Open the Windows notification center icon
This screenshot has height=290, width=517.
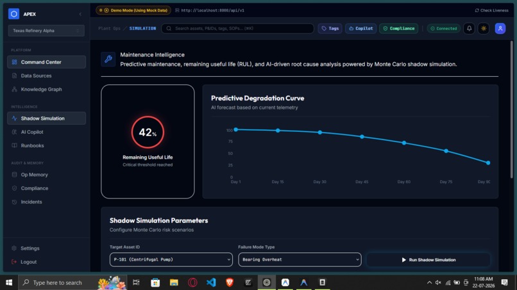pyautogui.click(x=504, y=282)
